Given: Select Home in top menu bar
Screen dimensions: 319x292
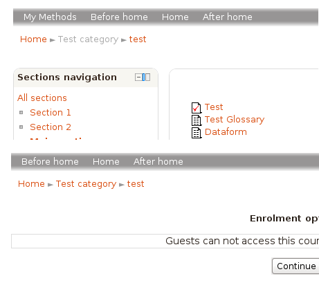Looking at the screenshot, I should tap(175, 17).
